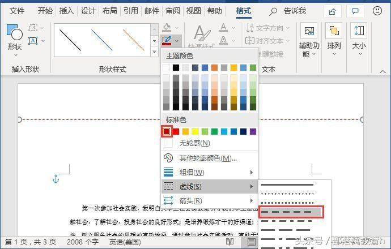Click the Draw Text Box icon

pos(33,41)
